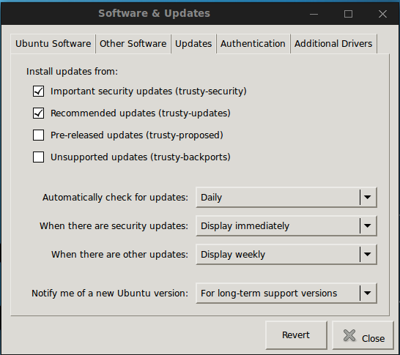Expand the security updates Display immediately dropdown
The width and height of the screenshot is (400, 355).
pos(286,225)
